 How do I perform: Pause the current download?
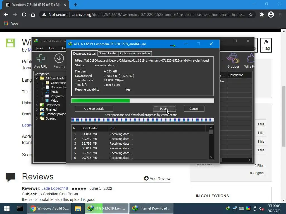pyautogui.click(x=164, y=109)
